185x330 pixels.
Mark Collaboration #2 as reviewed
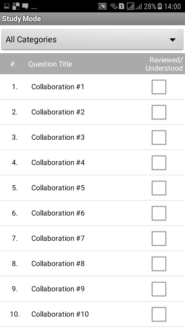click(x=159, y=112)
